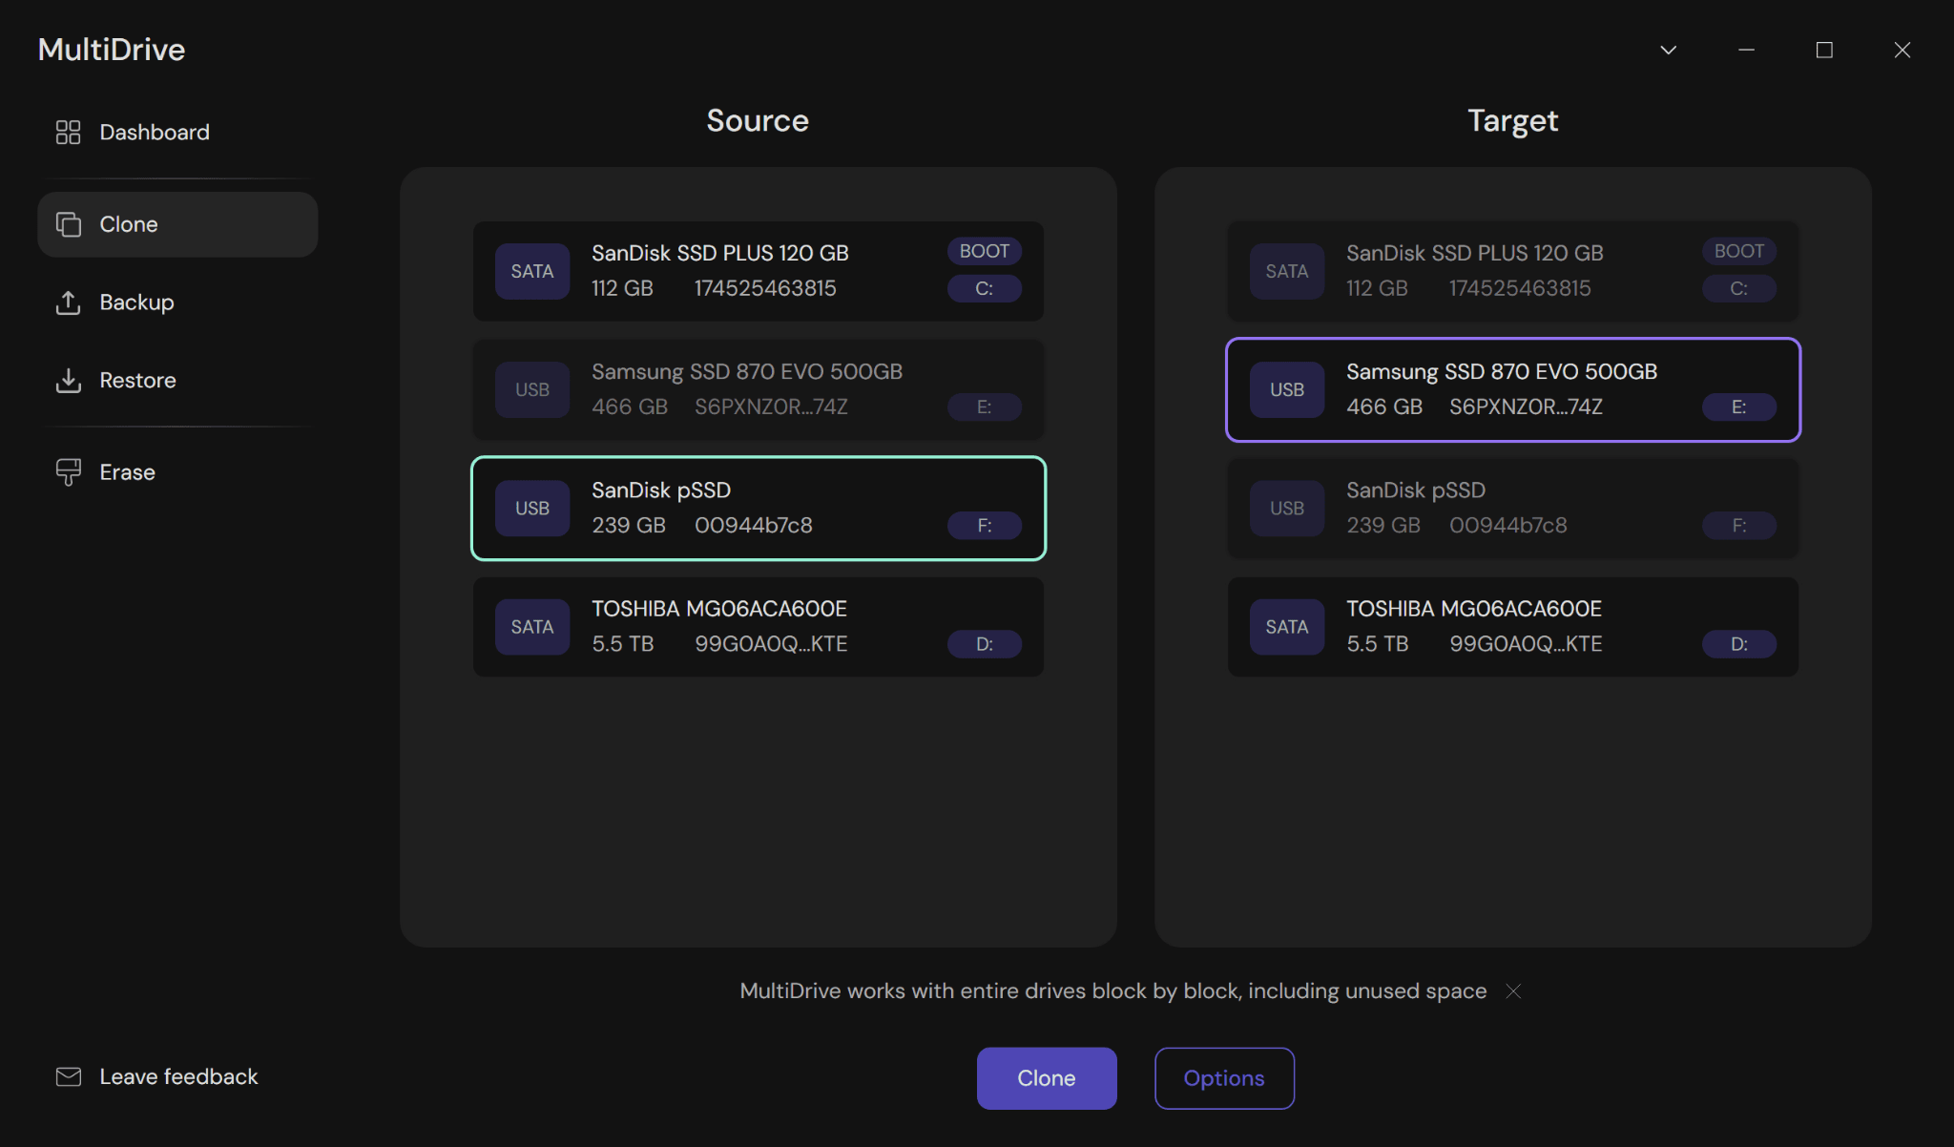Screen dimensions: 1954x1147
Task: Click USB badge on target SanDisk pSSD
Action: 1287,508
